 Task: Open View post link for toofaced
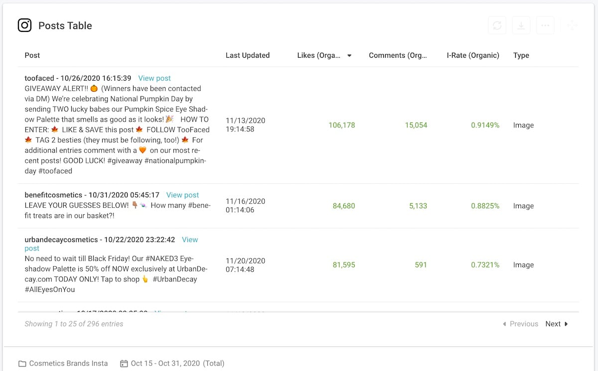[x=154, y=78]
